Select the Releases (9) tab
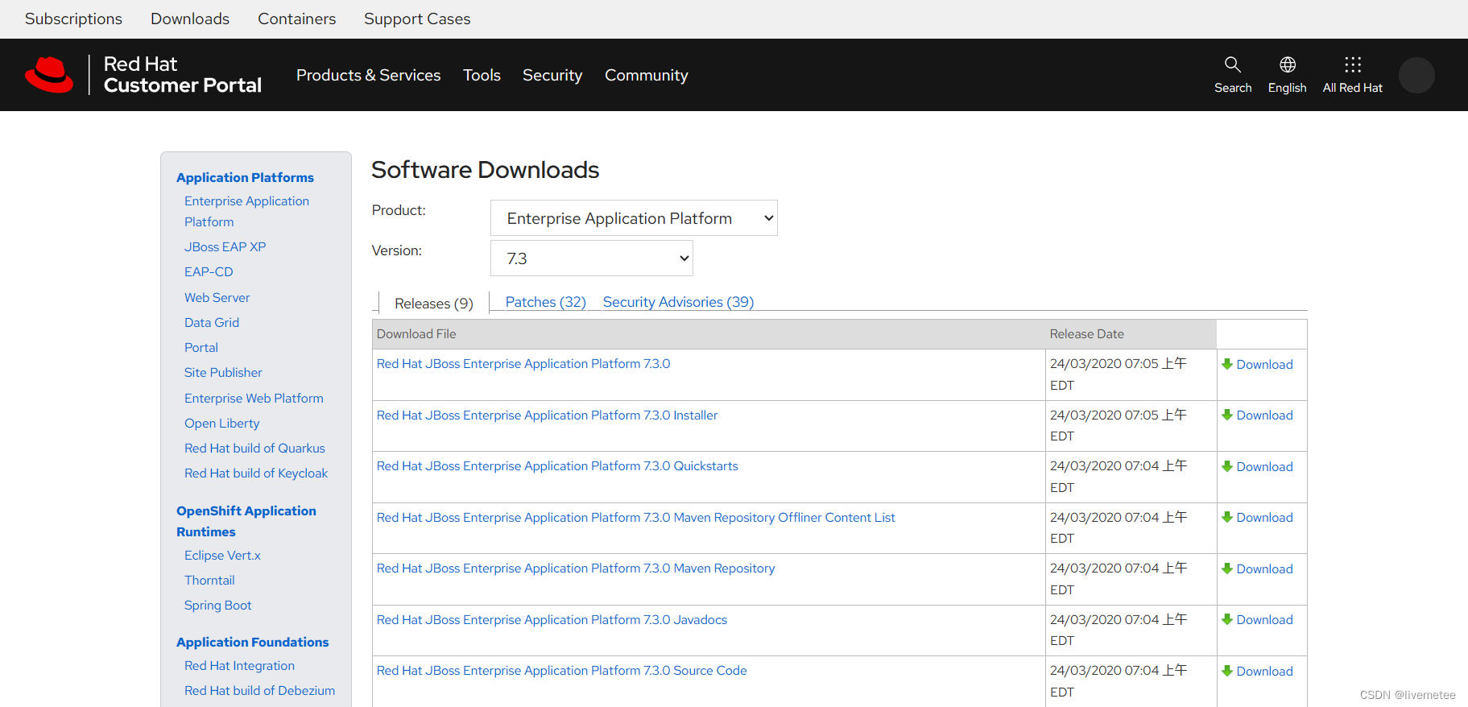 click(x=434, y=304)
